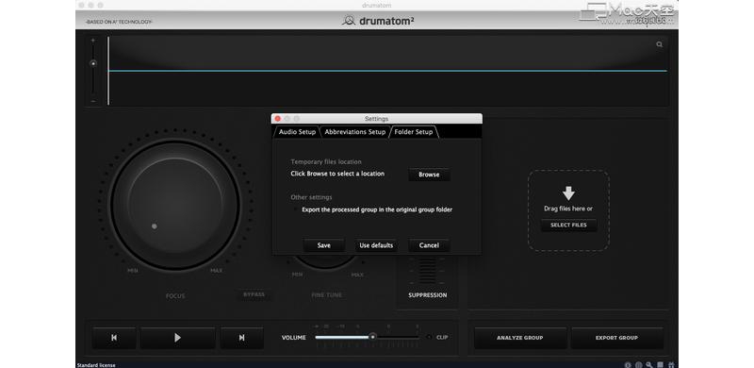Click the globe icon in the status bar
The image size is (754, 368).
[x=639, y=365]
